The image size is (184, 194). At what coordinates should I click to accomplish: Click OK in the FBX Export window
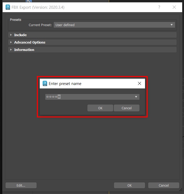click(130, 185)
